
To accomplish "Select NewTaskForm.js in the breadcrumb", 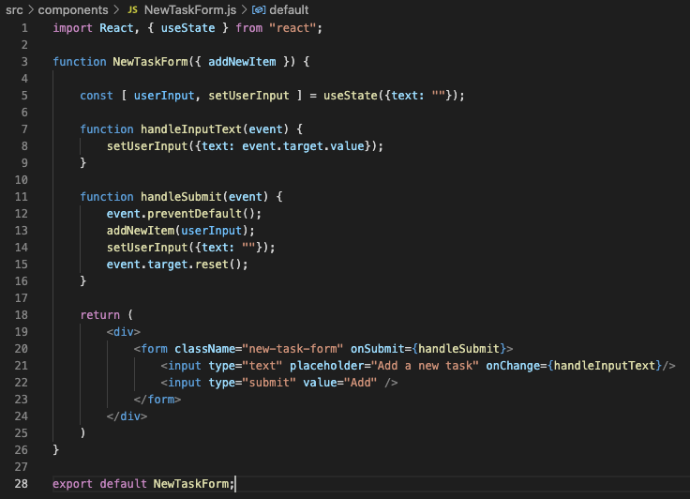I will click(190, 9).
